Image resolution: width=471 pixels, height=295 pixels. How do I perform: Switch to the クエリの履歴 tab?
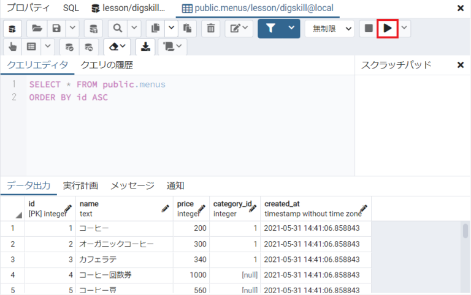[107, 65]
